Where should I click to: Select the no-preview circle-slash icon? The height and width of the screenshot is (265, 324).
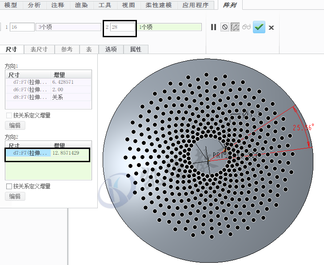coord(225,27)
